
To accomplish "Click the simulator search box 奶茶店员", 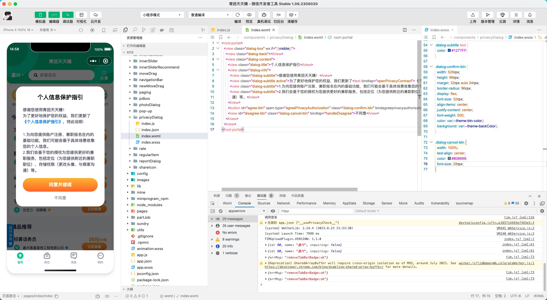I will (x=62, y=75).
